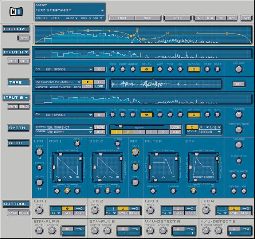Image resolution: width=255 pixels, height=239 pixels.
Task: Click the LFO 1 retrigger arrow icon
Action: point(79,208)
